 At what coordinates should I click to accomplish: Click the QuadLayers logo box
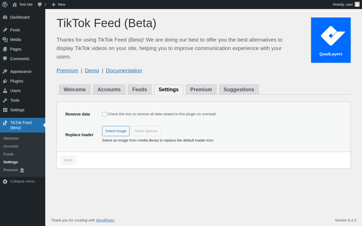click(x=331, y=40)
